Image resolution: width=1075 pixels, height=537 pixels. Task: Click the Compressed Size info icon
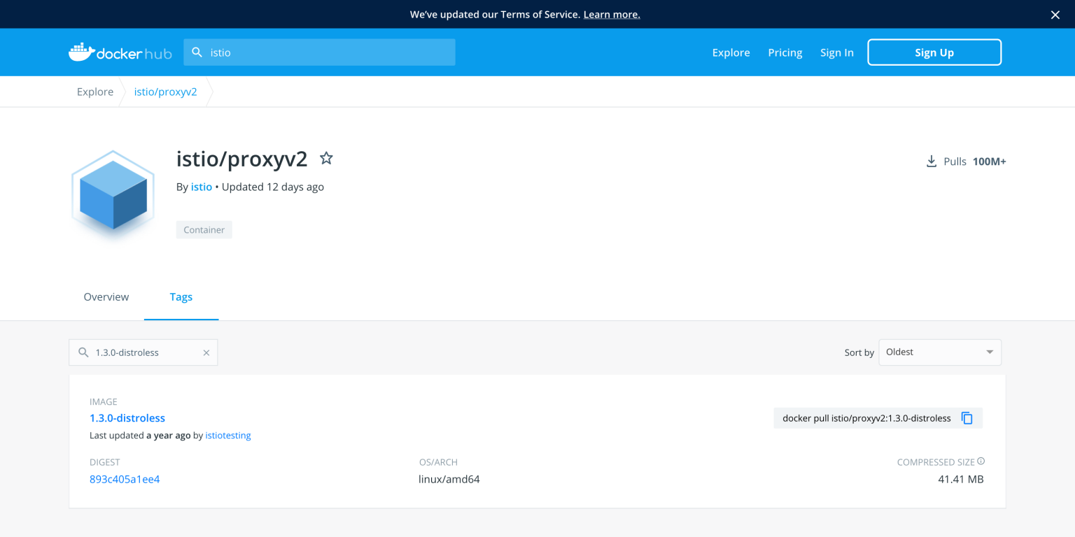[x=981, y=461]
